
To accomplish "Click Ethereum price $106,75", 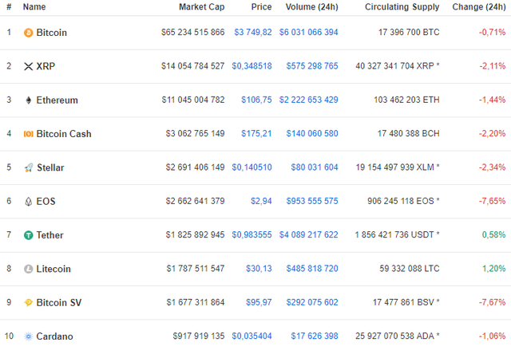I will coord(256,100).
